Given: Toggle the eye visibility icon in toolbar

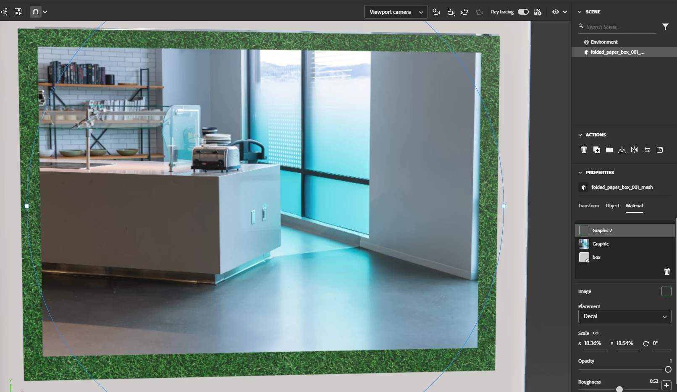Looking at the screenshot, I should click(x=556, y=12).
